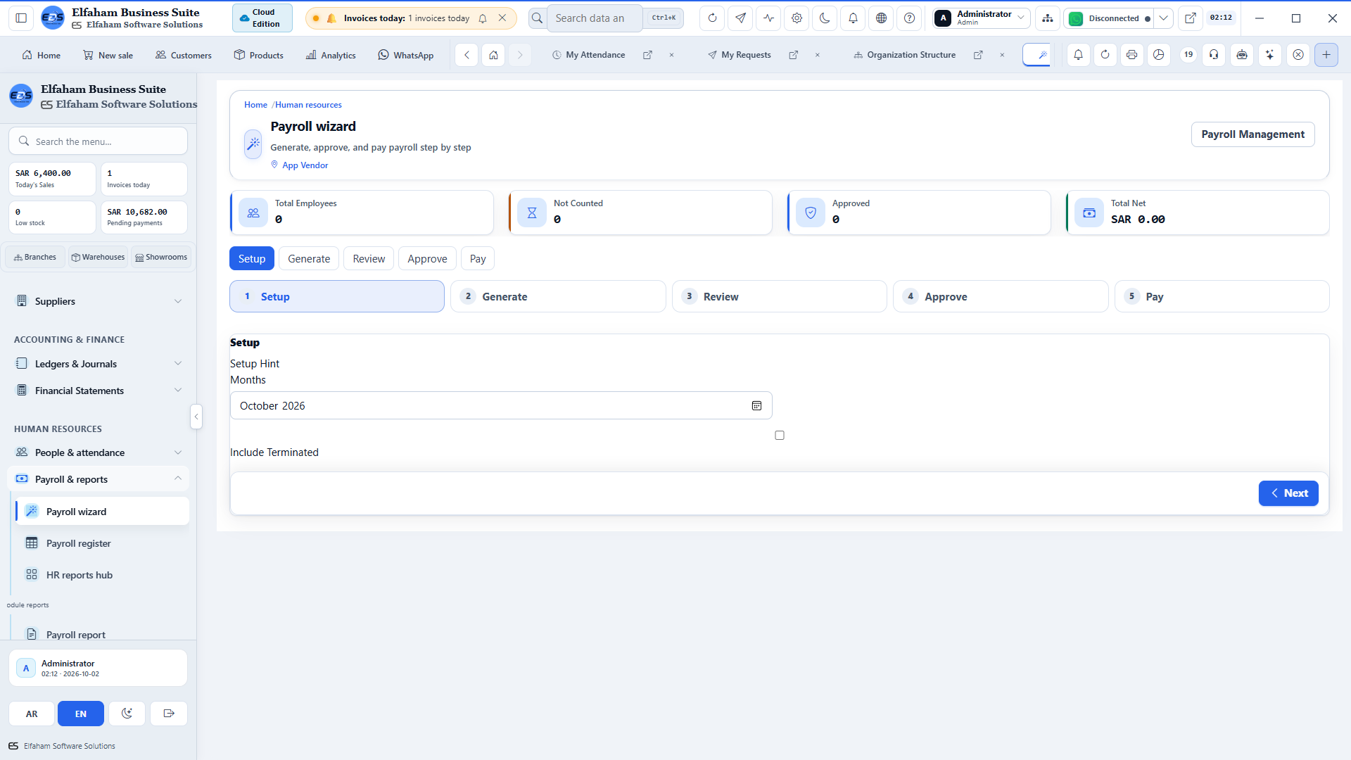Open notifications bell in title bar

tap(853, 18)
